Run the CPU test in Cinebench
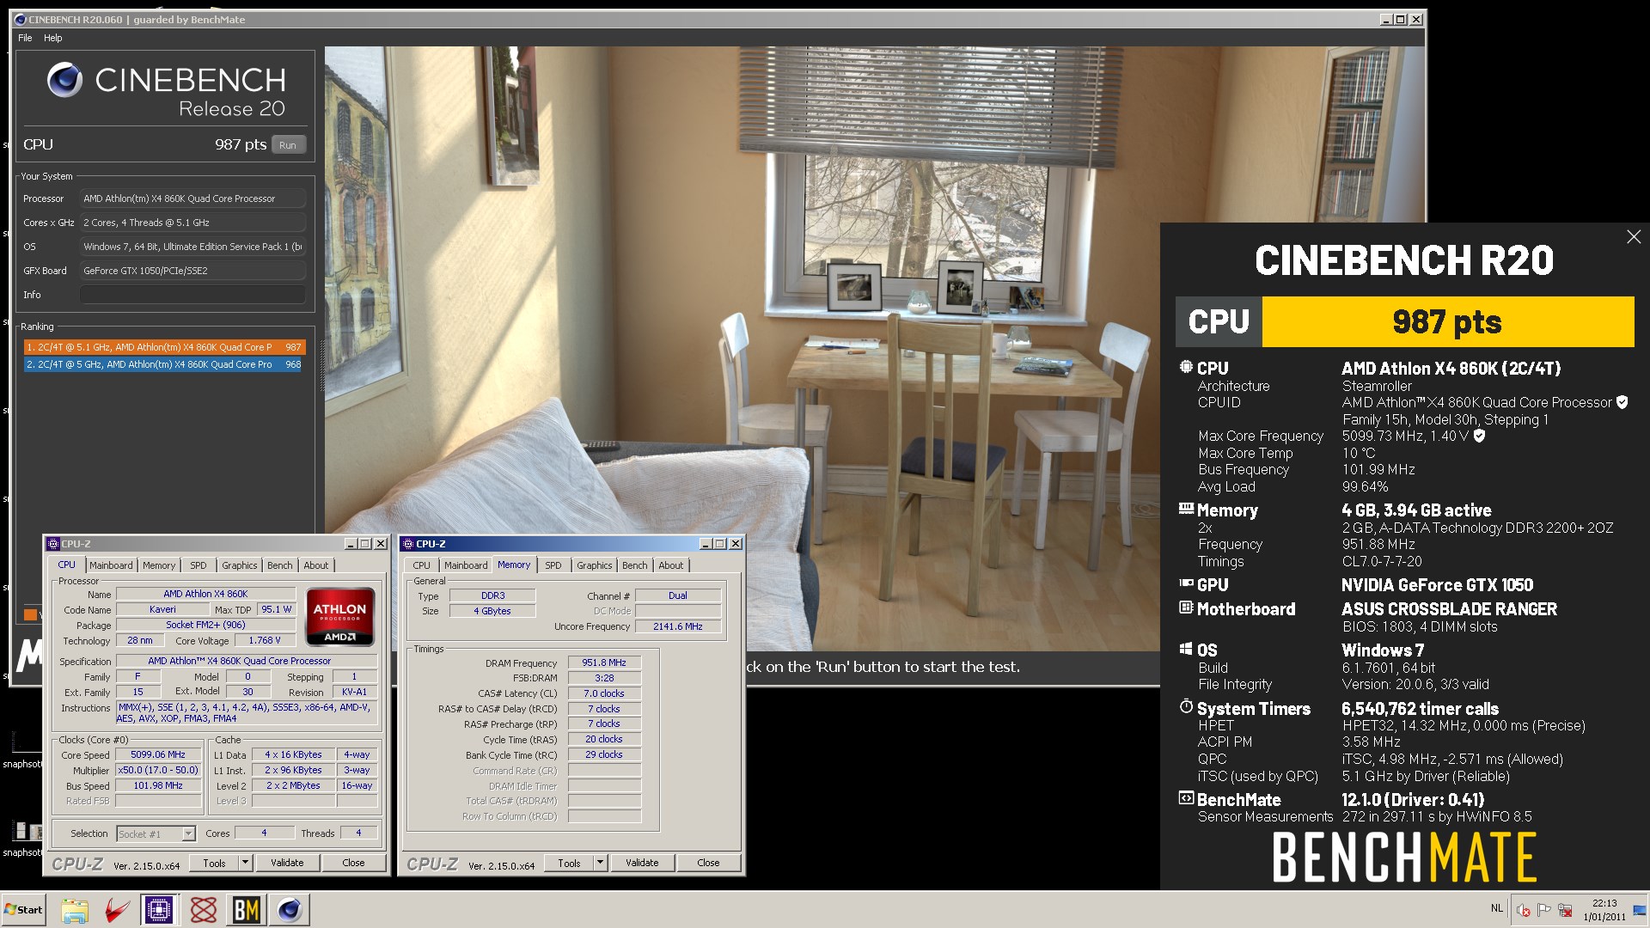This screenshot has width=1650, height=928. (288, 145)
